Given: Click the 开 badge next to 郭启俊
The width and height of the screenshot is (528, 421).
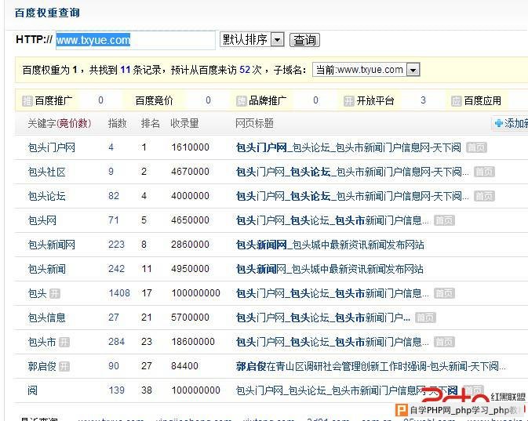Looking at the screenshot, I should [x=64, y=366].
